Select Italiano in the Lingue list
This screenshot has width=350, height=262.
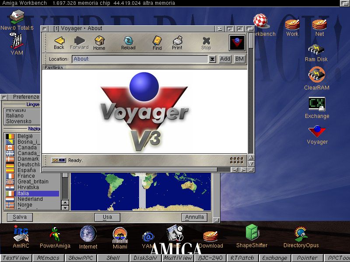tap(15, 116)
